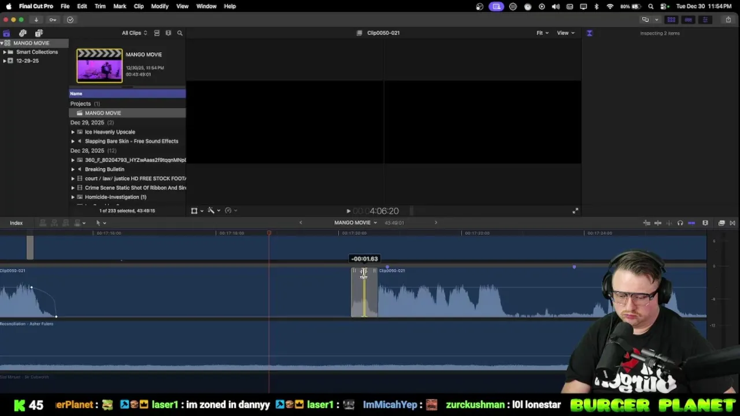Screen dimensions: 740x416
Task: Open the enhancement magic wand menu
Action: click(214, 211)
